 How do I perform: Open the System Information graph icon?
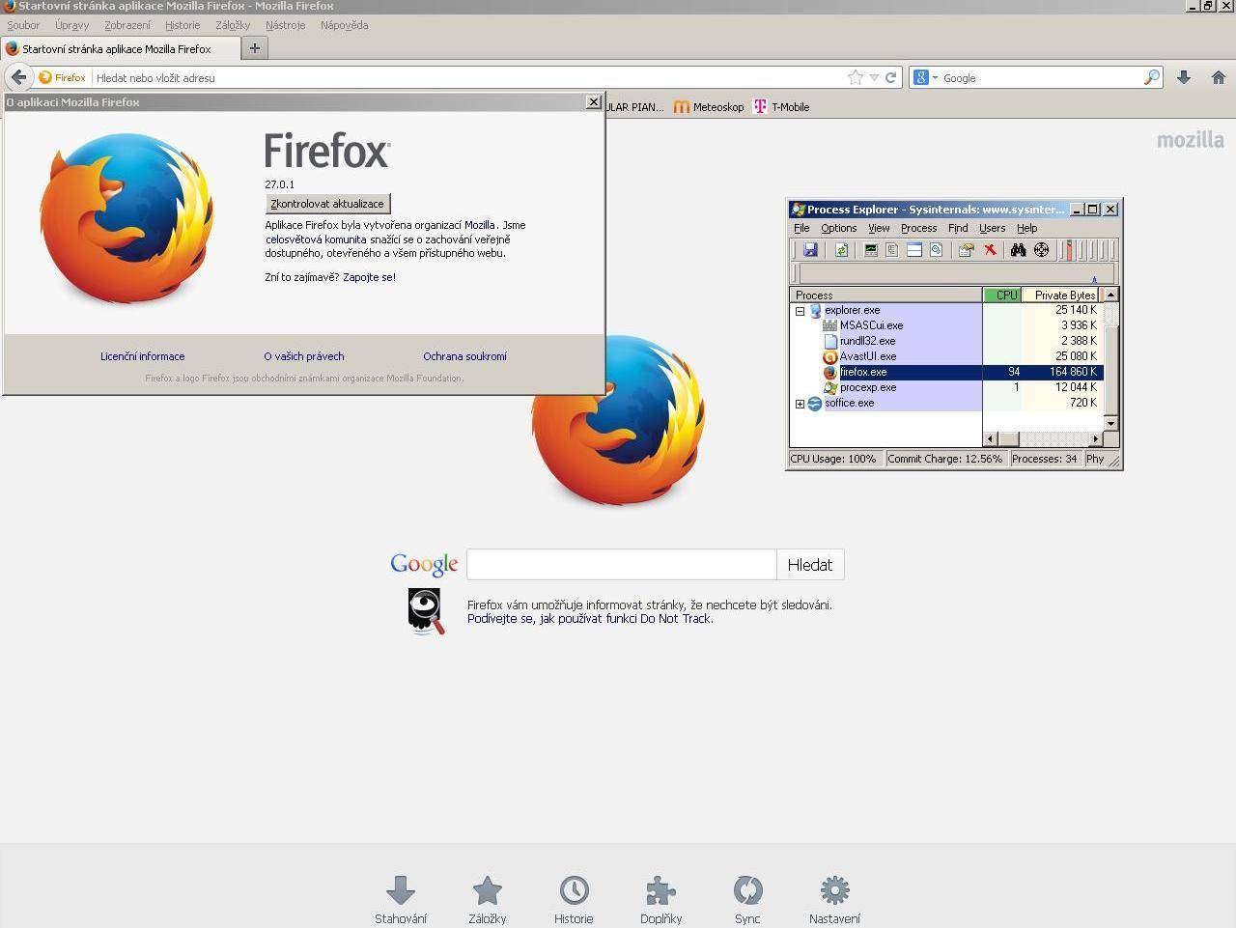871,250
